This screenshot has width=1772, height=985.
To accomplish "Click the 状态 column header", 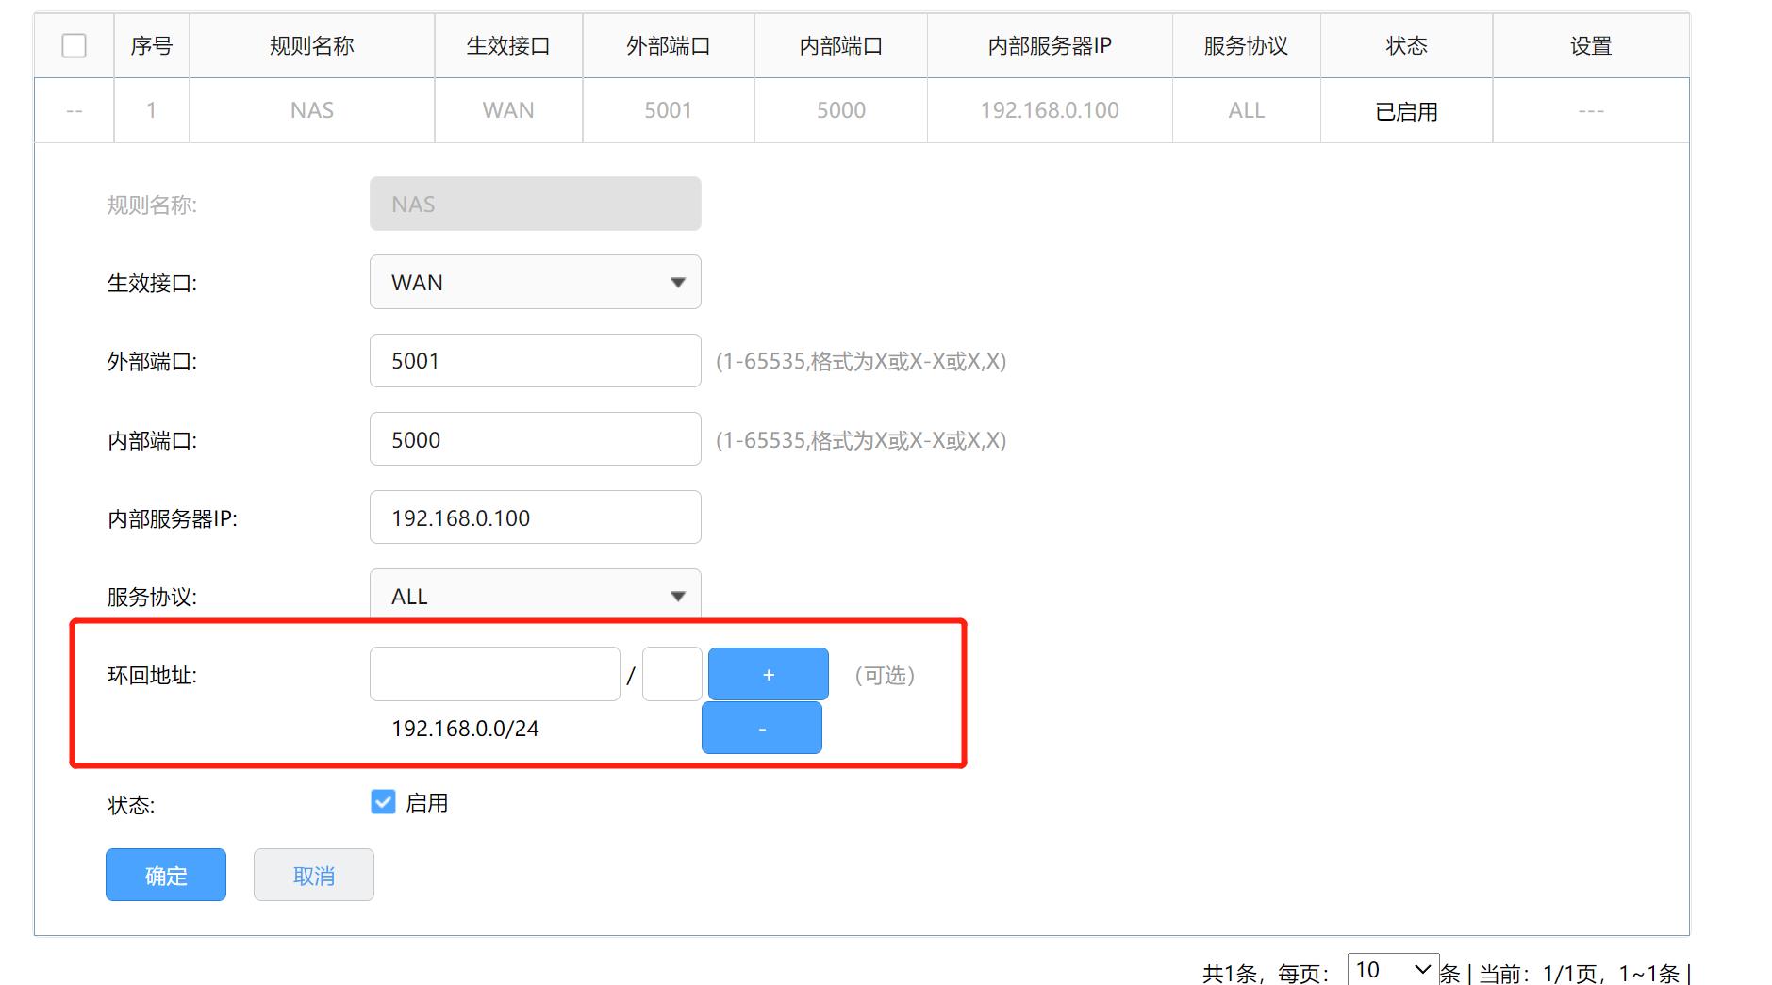I will click(1406, 44).
